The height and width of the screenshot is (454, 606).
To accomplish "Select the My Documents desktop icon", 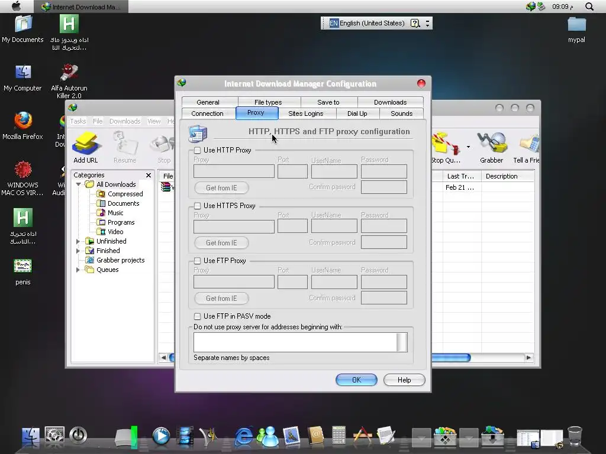I will pos(23,29).
